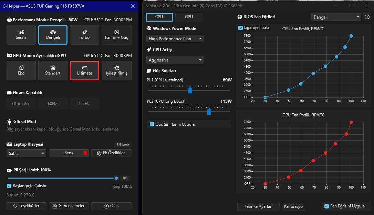Toggle Izgaraya hizala checkbox
Viewport: 374px width, 215px height.
(x=240, y=28)
